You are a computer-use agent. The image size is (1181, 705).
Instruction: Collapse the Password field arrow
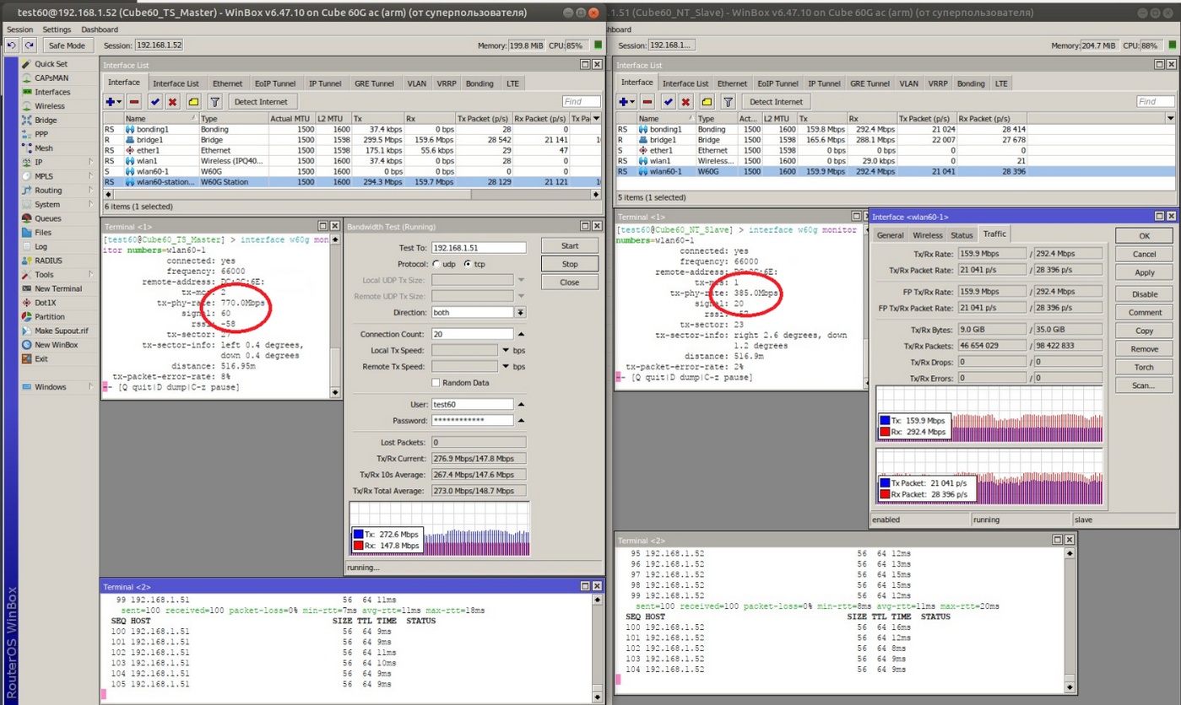tap(521, 420)
